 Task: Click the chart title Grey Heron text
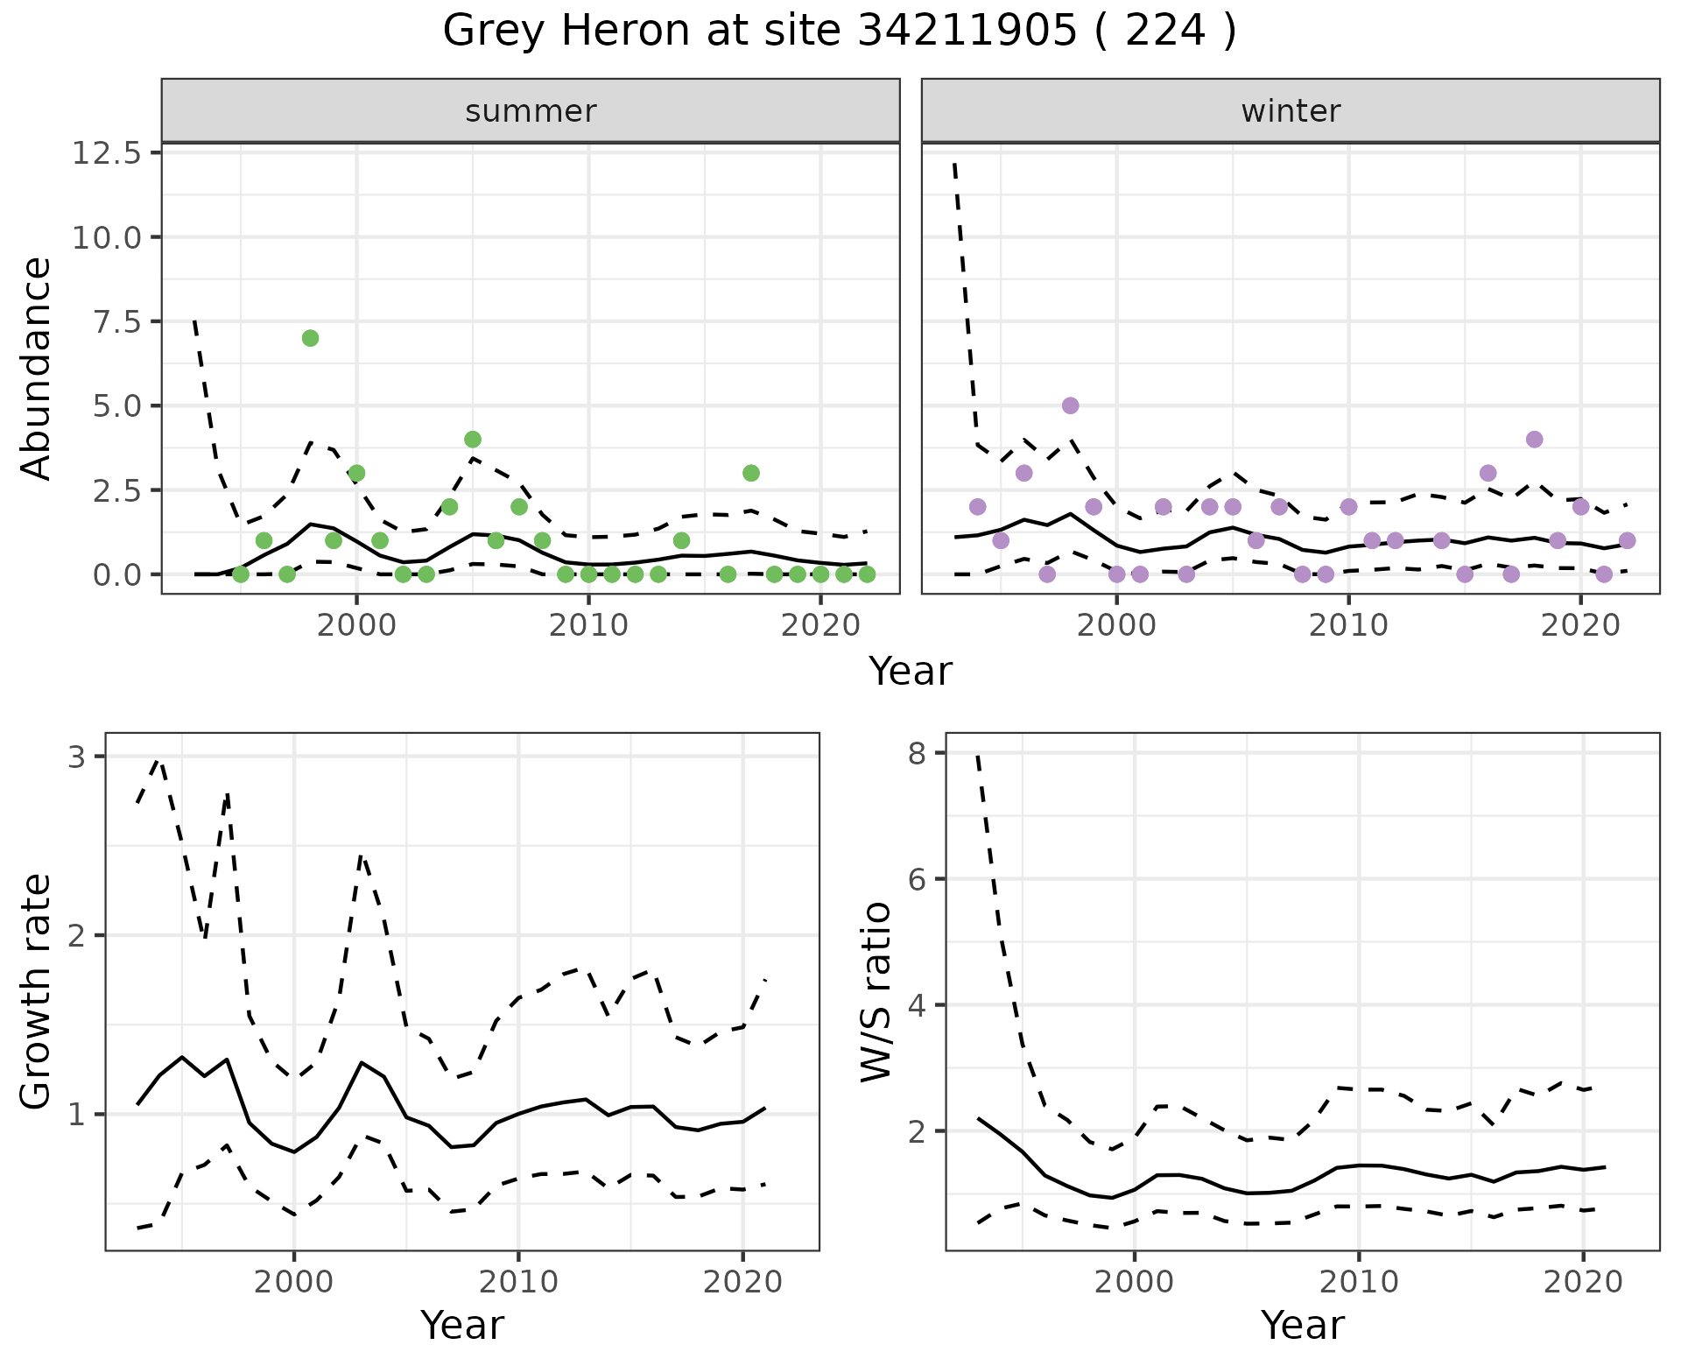coord(839,32)
